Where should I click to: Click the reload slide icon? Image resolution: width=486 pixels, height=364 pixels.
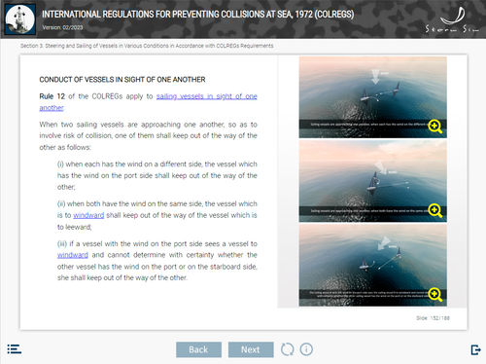click(x=288, y=349)
